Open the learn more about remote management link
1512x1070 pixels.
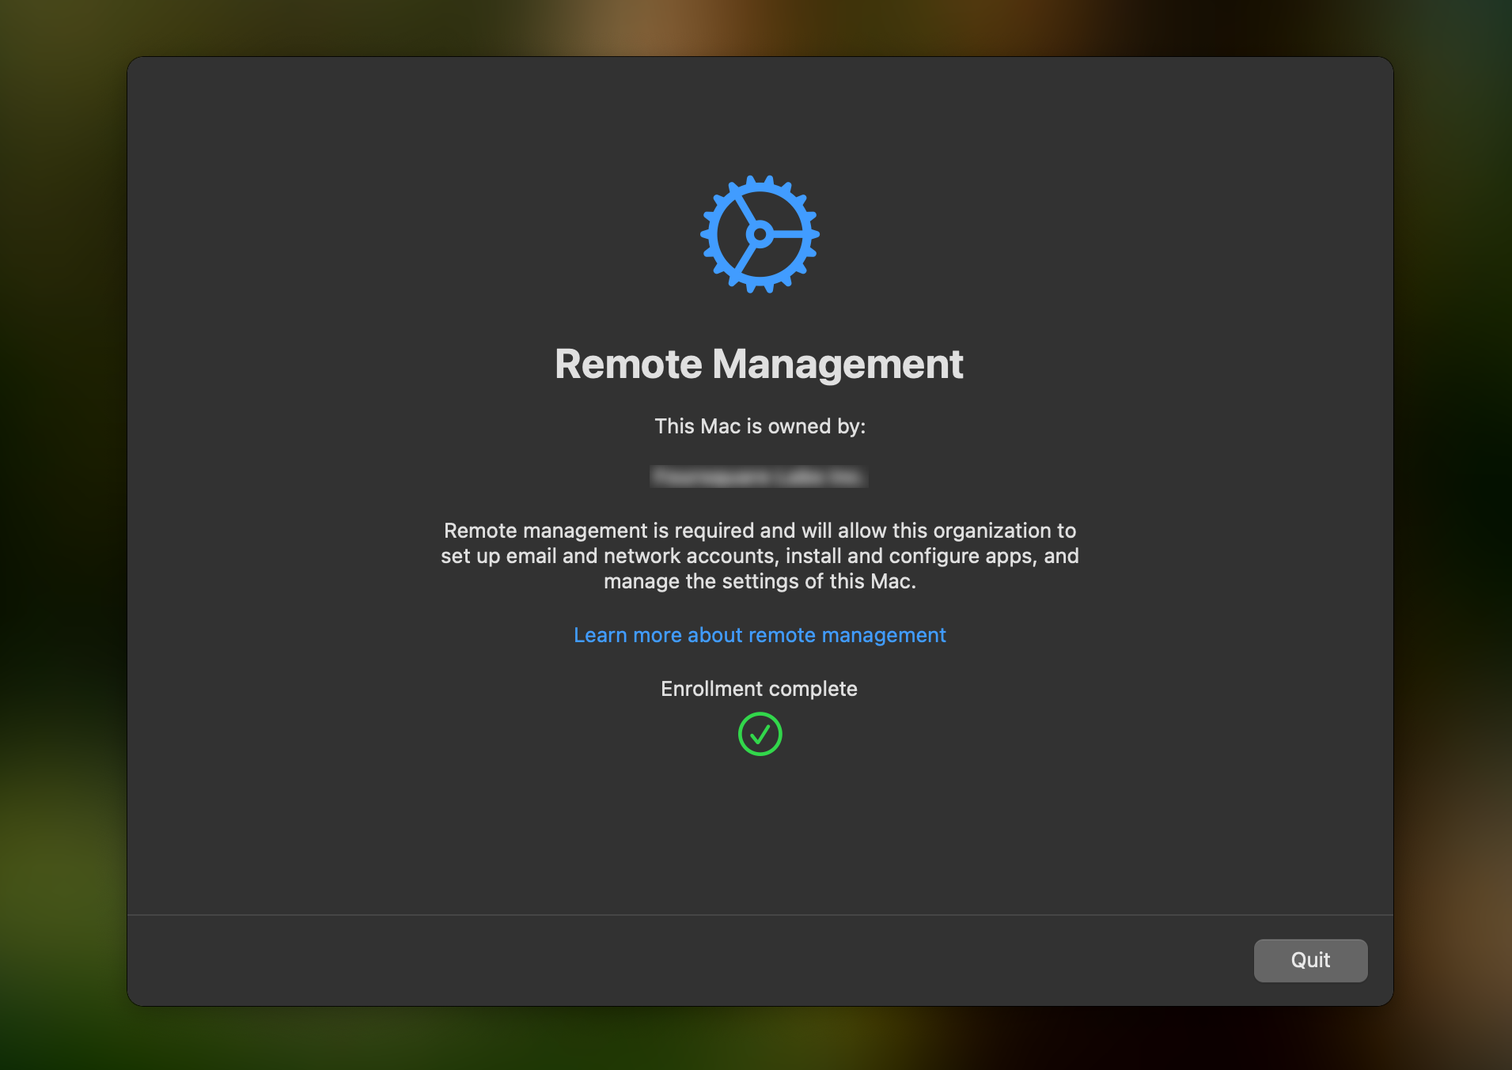point(759,635)
